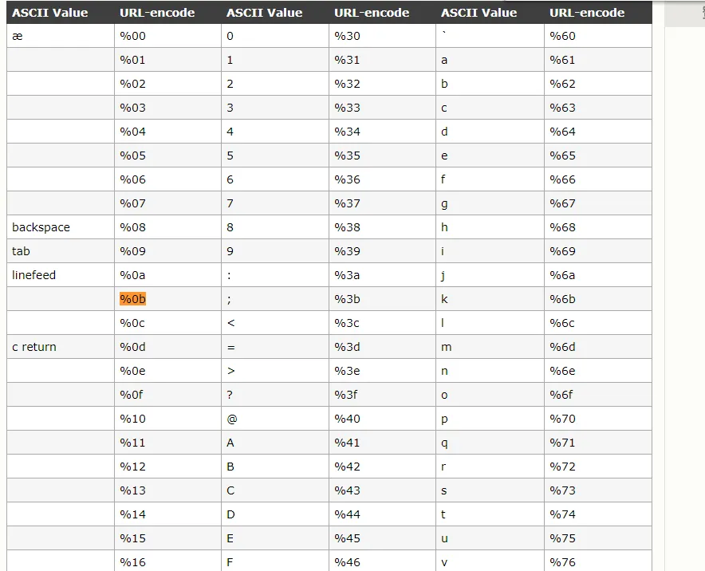705x571 pixels.
Task: Click the @ symbol cell
Action: [231, 419]
